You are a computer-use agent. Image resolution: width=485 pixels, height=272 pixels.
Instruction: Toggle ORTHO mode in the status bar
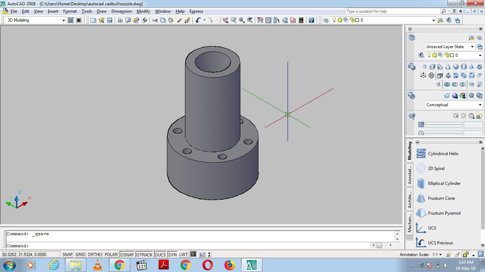point(94,254)
